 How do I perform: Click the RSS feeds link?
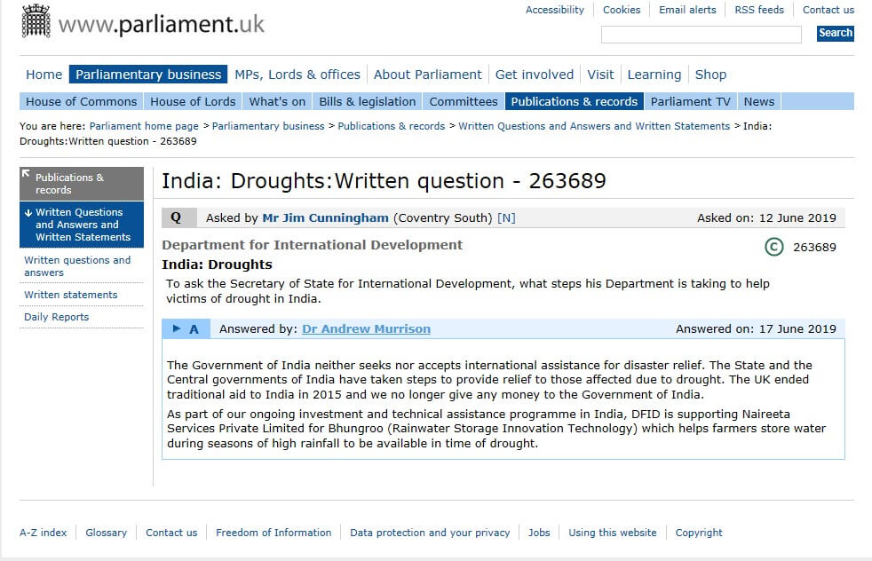tap(759, 10)
